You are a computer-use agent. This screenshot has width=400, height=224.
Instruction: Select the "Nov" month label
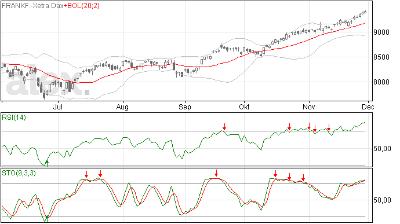308,107
